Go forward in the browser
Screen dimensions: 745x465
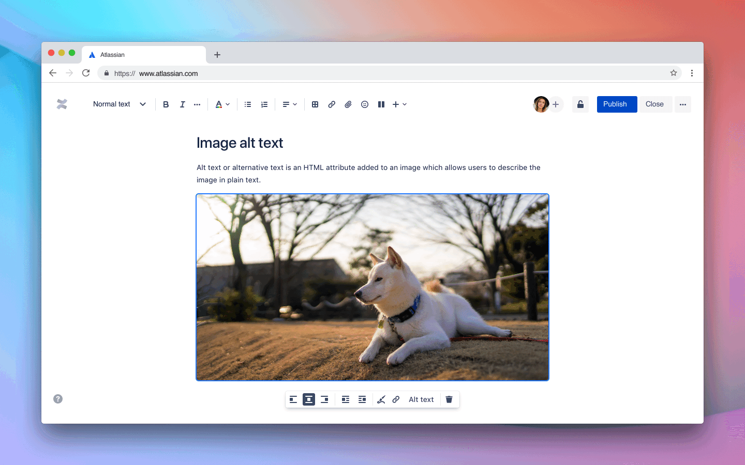coord(69,73)
